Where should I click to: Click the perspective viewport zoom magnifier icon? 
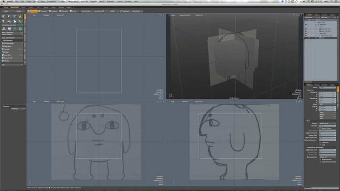pos(299,15)
